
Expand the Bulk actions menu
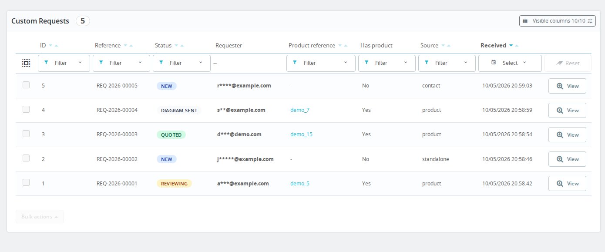coord(40,217)
